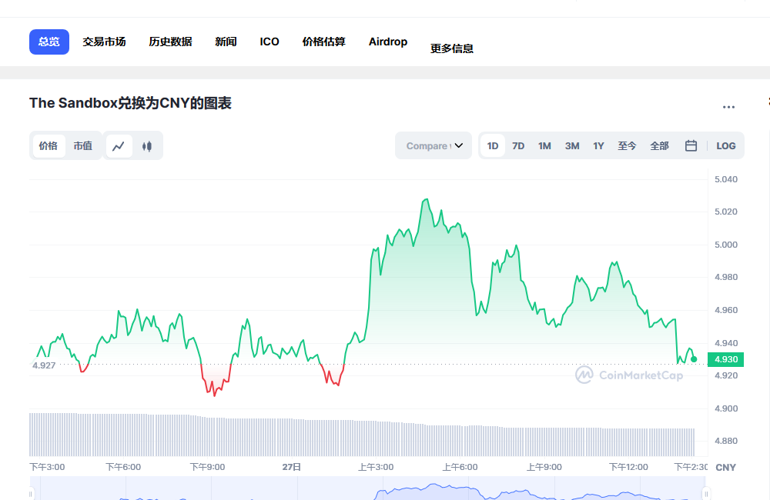
Task: Select the 价格 (price) toggle
Action: click(48, 146)
